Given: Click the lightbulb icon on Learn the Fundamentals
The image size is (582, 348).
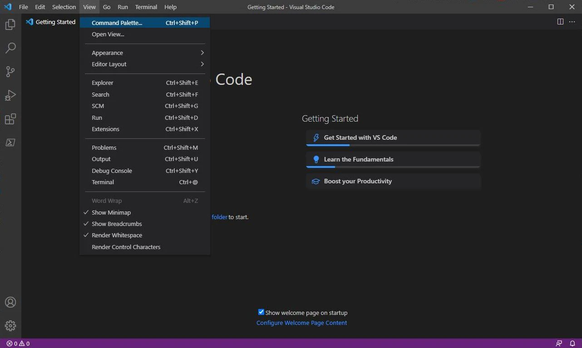Looking at the screenshot, I should (316, 159).
